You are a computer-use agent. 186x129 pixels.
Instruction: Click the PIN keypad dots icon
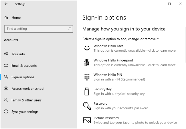click(x=87, y=77)
